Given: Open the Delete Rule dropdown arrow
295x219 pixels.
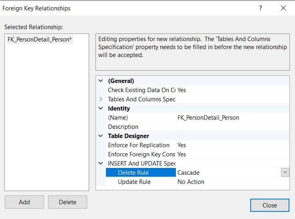Looking at the screenshot, I should (x=285, y=172).
